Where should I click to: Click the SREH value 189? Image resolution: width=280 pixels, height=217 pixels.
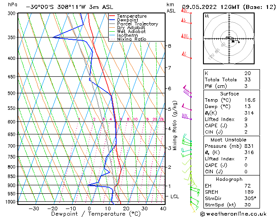[x=249, y=192]
